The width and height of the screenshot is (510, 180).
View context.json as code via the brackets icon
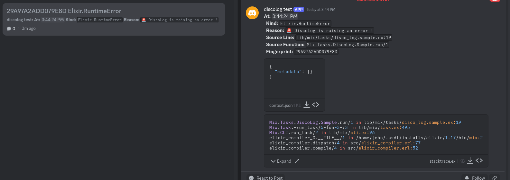pos(316,105)
